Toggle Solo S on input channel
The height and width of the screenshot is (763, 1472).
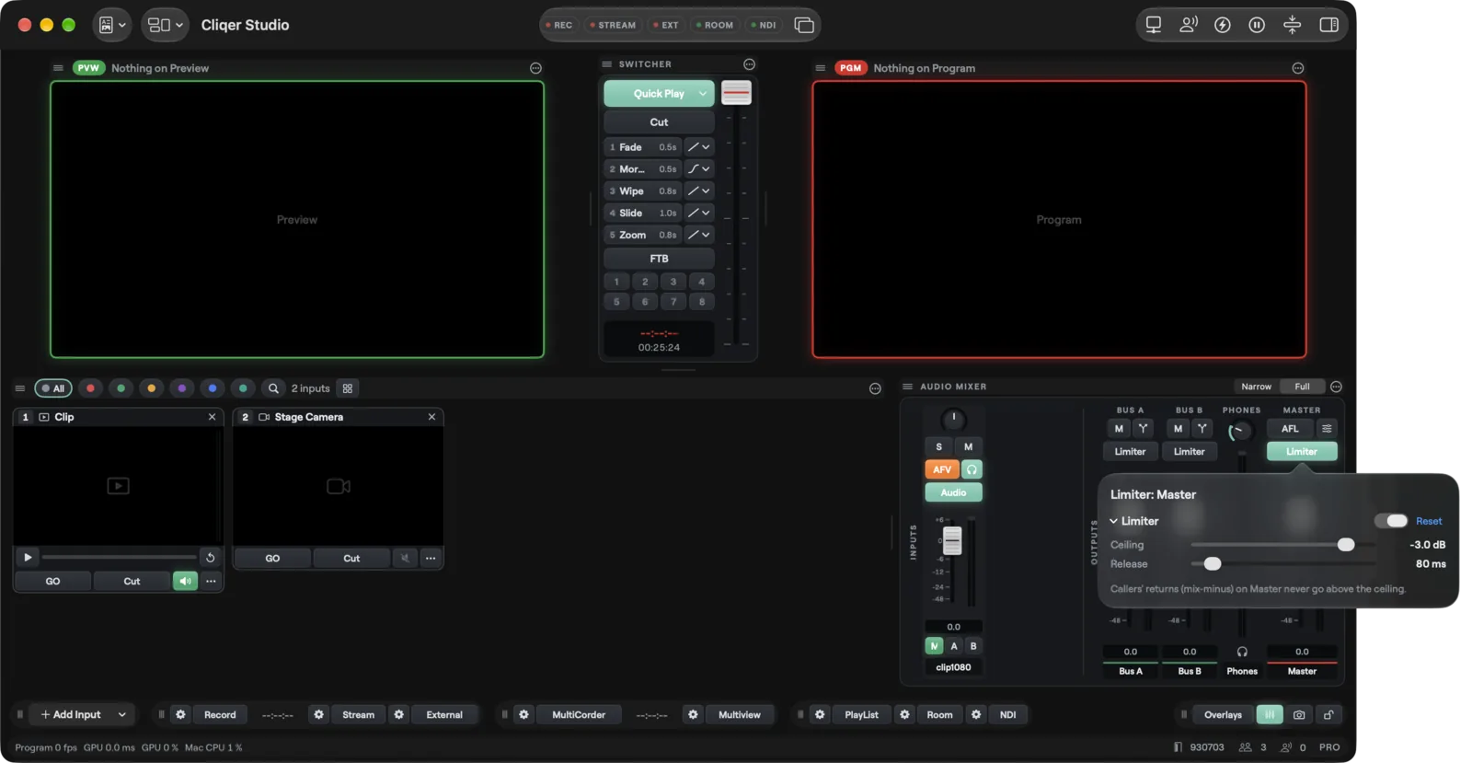tap(938, 446)
